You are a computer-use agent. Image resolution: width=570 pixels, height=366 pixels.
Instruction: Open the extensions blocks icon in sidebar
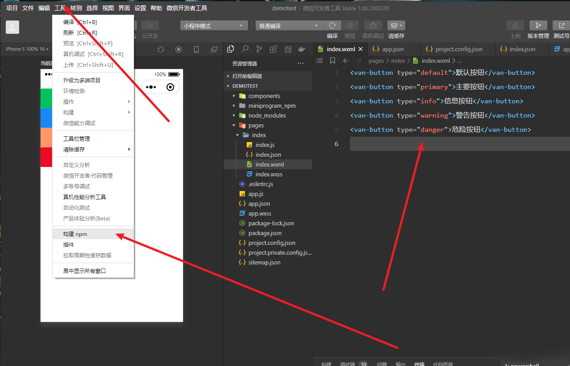(x=273, y=49)
